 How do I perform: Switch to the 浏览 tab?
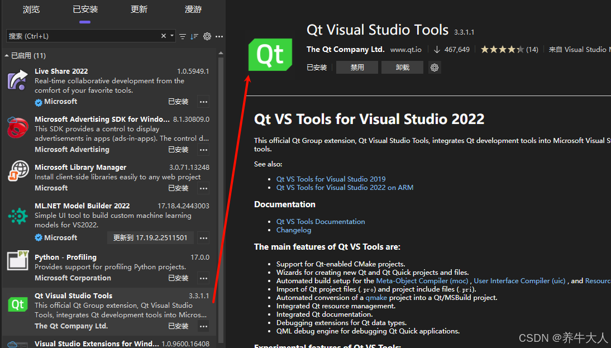[31, 9]
